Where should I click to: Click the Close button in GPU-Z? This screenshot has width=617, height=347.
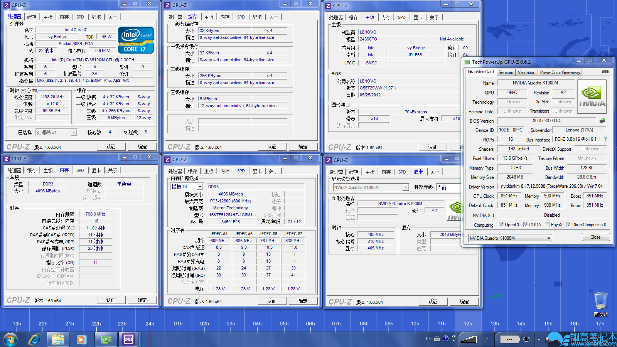click(595, 237)
